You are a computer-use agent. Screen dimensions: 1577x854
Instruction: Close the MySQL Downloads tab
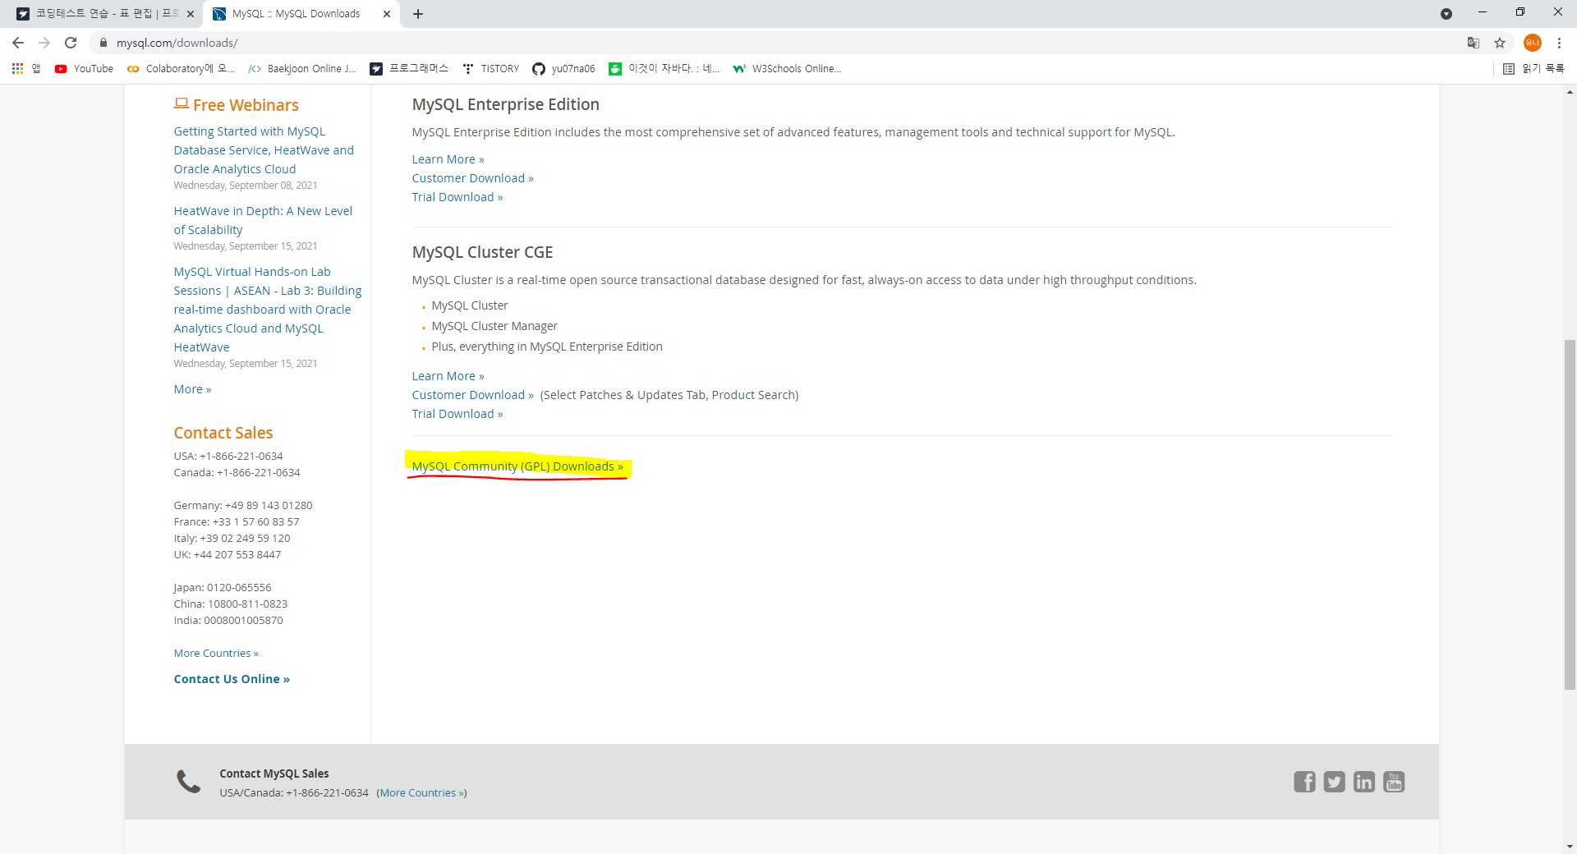pyautogui.click(x=387, y=14)
